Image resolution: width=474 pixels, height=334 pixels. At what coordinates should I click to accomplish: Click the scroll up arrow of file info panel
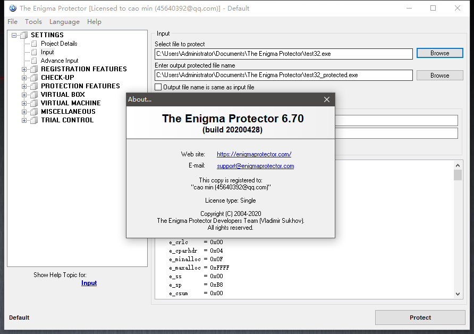point(458,165)
